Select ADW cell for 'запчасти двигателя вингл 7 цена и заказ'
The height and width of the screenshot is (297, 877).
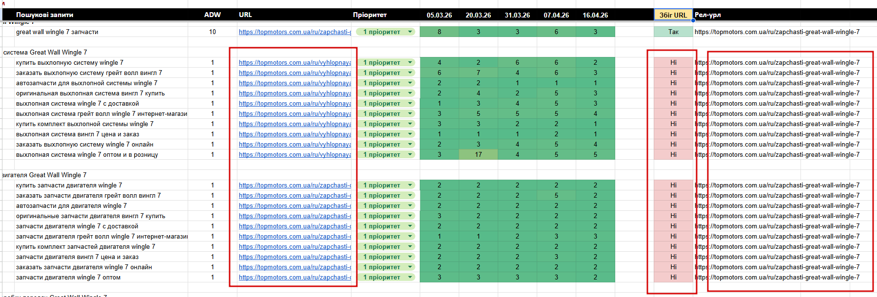212,257
